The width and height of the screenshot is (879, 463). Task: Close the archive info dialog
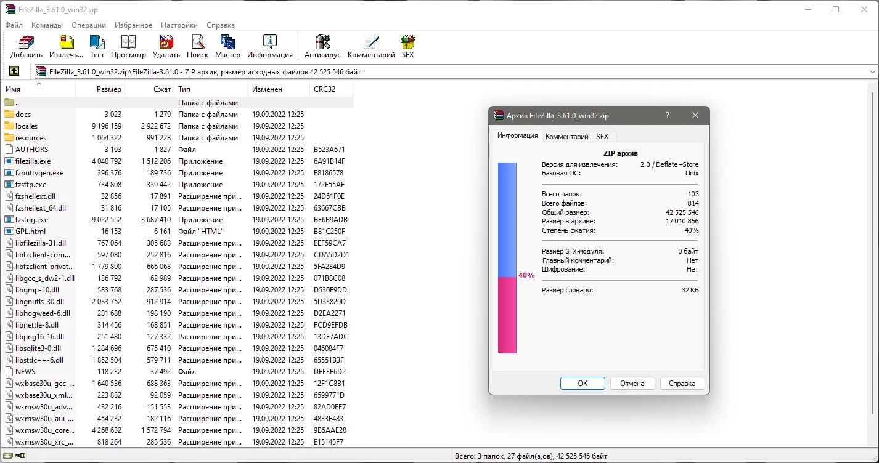[x=695, y=115]
